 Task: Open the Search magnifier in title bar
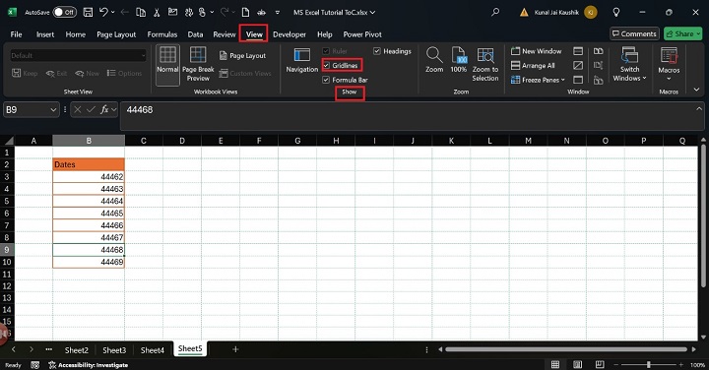coord(495,12)
